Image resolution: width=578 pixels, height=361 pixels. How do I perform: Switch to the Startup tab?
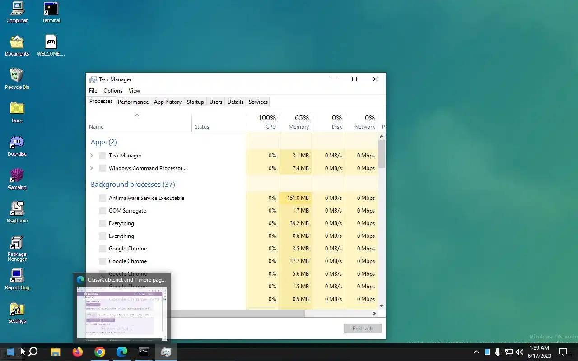(x=196, y=102)
